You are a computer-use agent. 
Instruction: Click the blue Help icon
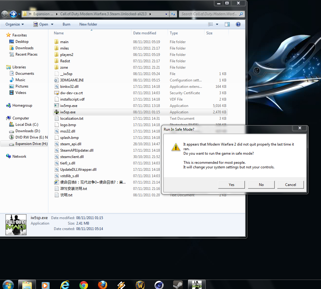point(238,24)
